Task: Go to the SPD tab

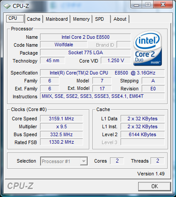Action: [101, 19]
